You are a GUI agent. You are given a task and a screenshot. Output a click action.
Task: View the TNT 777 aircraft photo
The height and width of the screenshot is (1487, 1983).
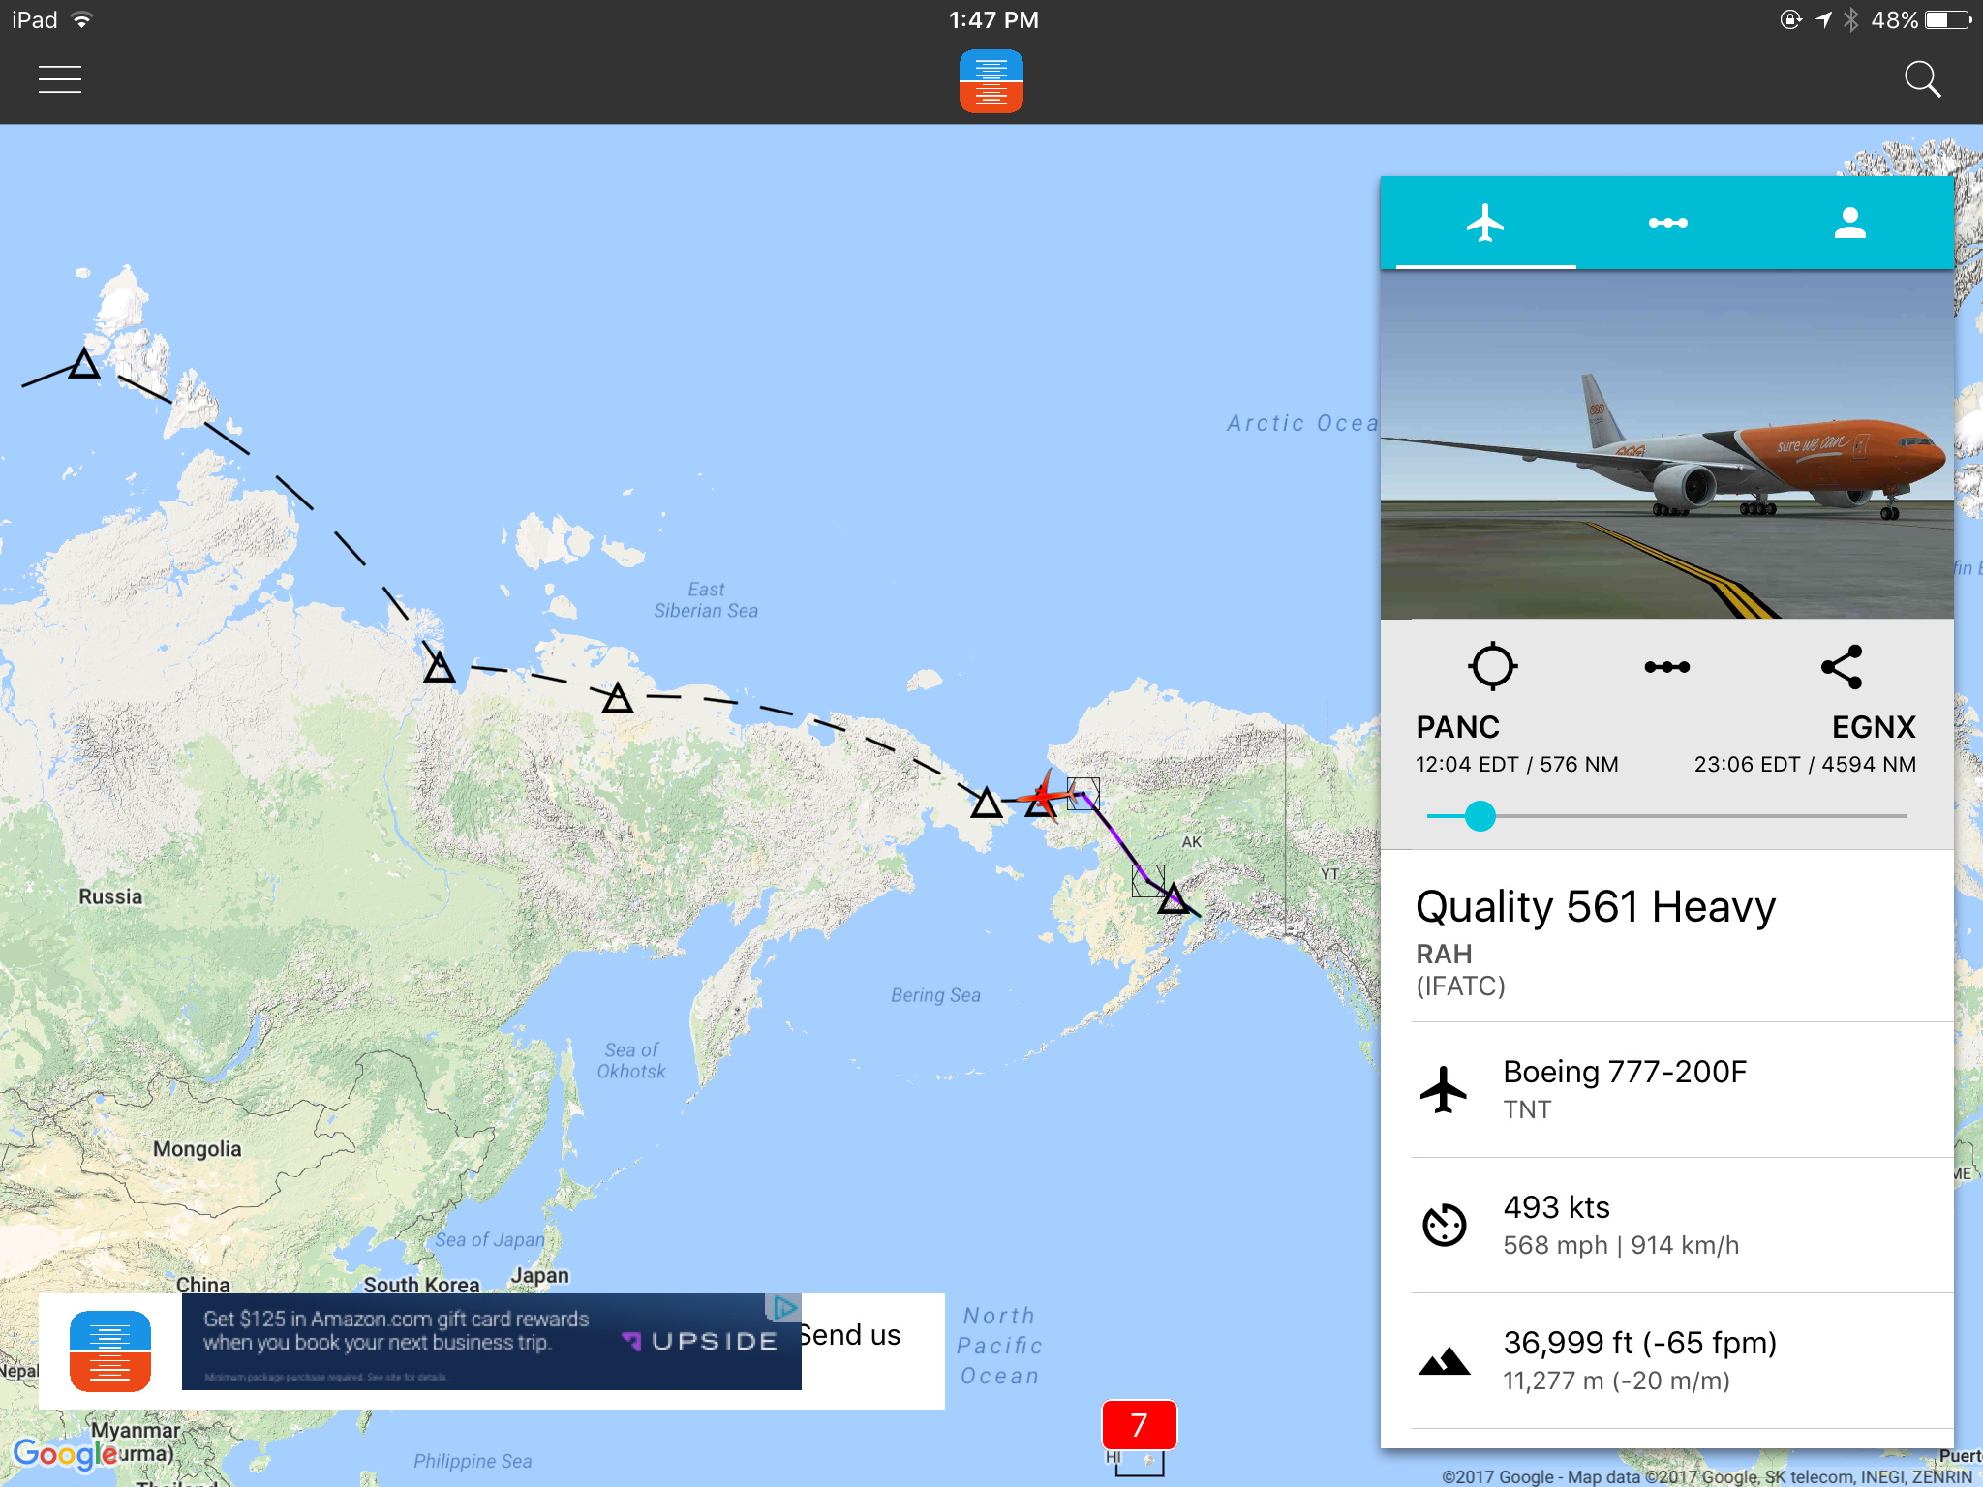[1666, 445]
